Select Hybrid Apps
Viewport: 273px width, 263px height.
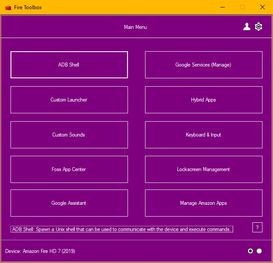[203, 100]
